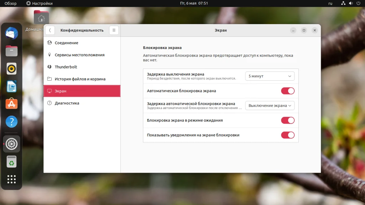The height and width of the screenshot is (205, 365).
Task: Toggle Блокировка экрана в режиме ожидания
Action: pyautogui.click(x=288, y=120)
